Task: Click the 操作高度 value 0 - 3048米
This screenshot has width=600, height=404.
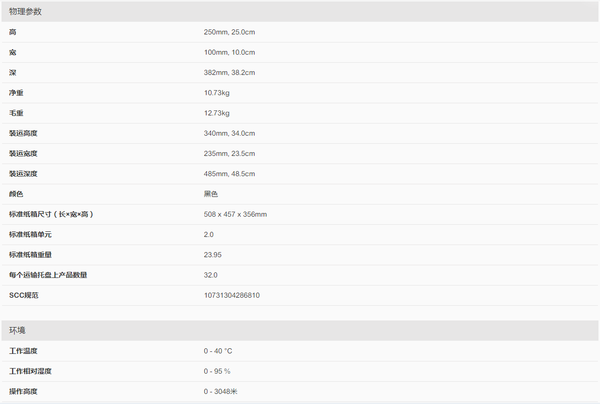Action: coord(221,392)
